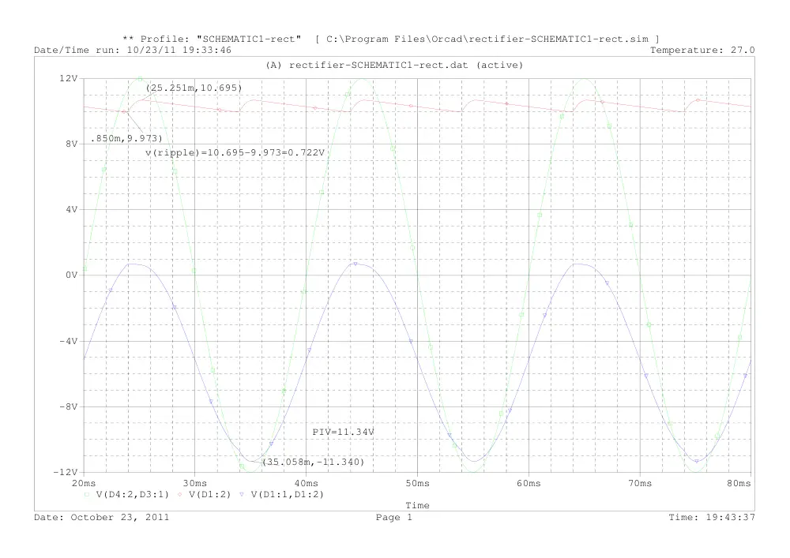Click the 20ms x-axis label

[x=84, y=483]
